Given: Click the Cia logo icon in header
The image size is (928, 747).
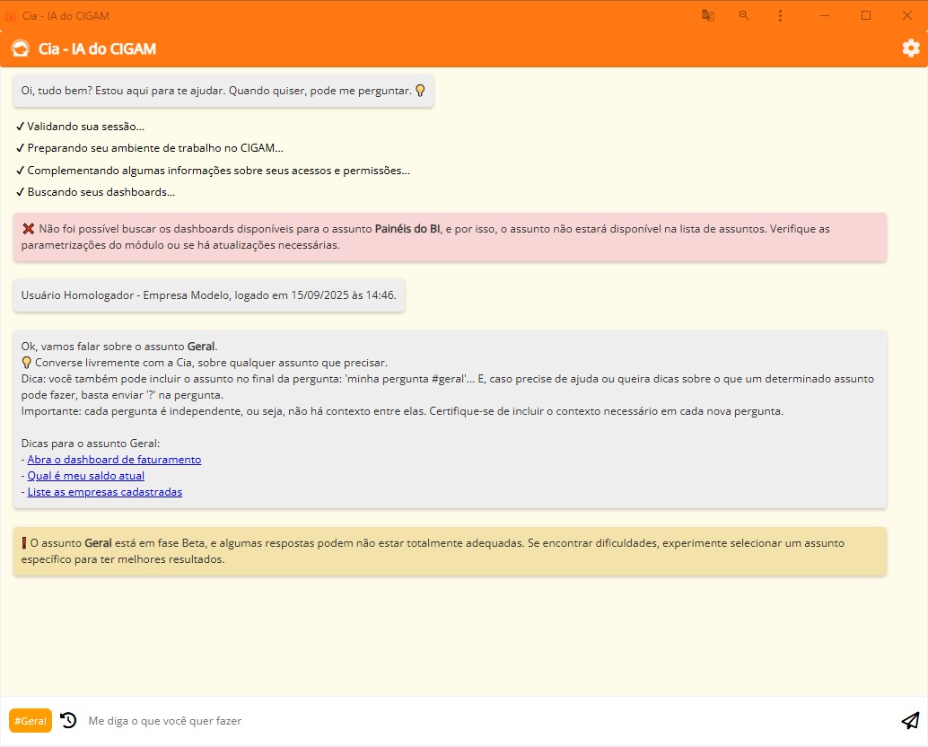Looking at the screenshot, I should click(20, 48).
